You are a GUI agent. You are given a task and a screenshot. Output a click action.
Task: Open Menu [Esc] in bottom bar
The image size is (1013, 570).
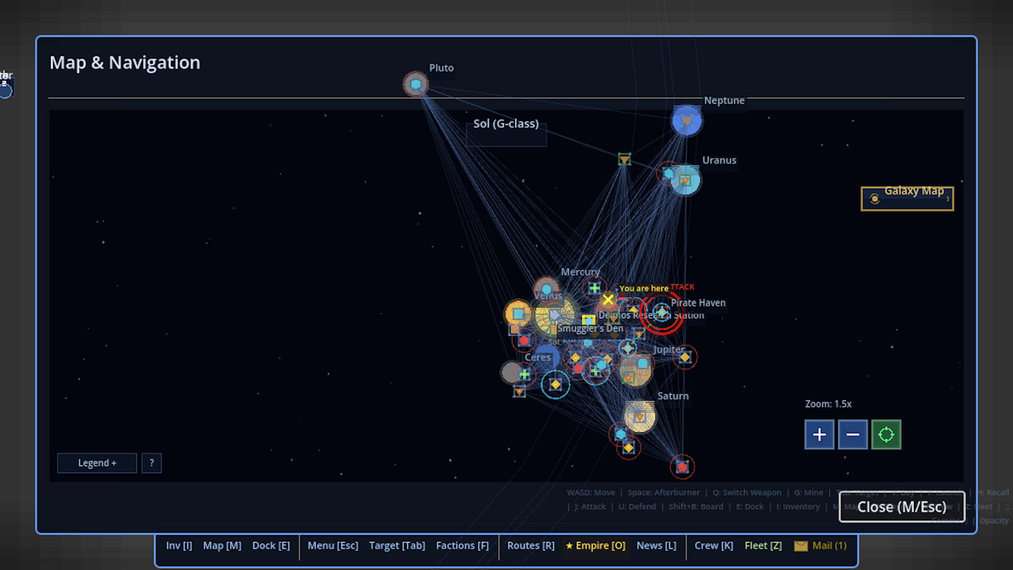point(333,546)
